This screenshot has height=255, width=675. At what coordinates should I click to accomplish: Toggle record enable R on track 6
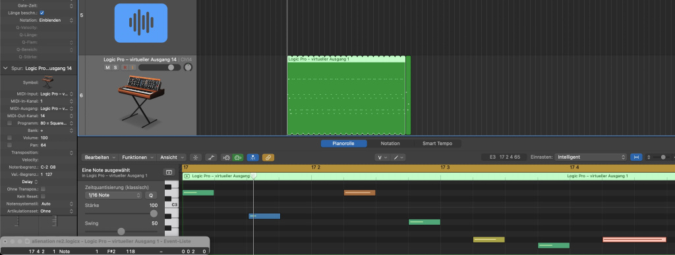[x=125, y=67]
